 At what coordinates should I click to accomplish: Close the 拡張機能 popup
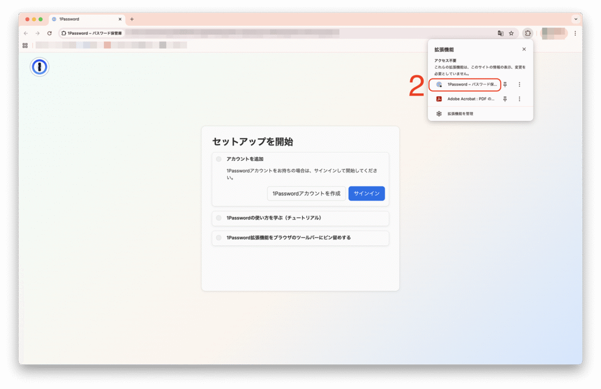524,49
